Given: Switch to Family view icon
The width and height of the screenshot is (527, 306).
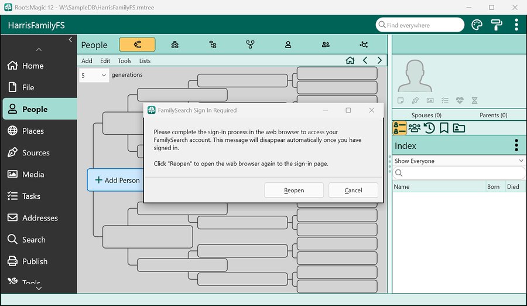Looking at the screenshot, I should (x=174, y=45).
